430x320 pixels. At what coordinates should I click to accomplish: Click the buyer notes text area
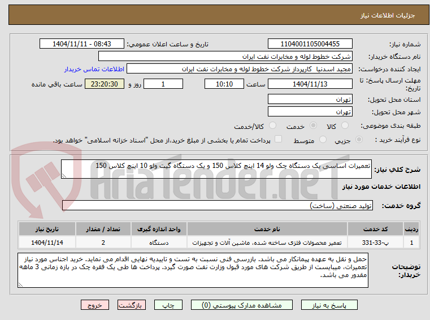point(193,270)
